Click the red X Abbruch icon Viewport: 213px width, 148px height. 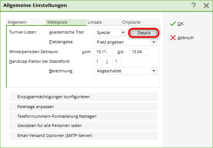tap(173, 38)
